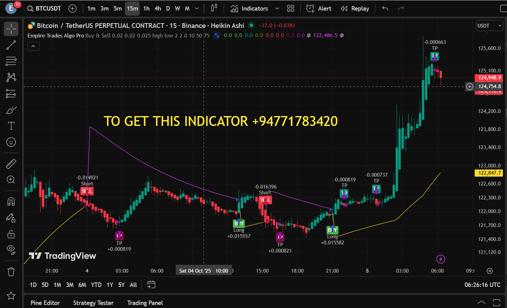Image resolution: width=507 pixels, height=308 pixels.
Task: Open the indicator templates grid
Action: (x=290, y=9)
